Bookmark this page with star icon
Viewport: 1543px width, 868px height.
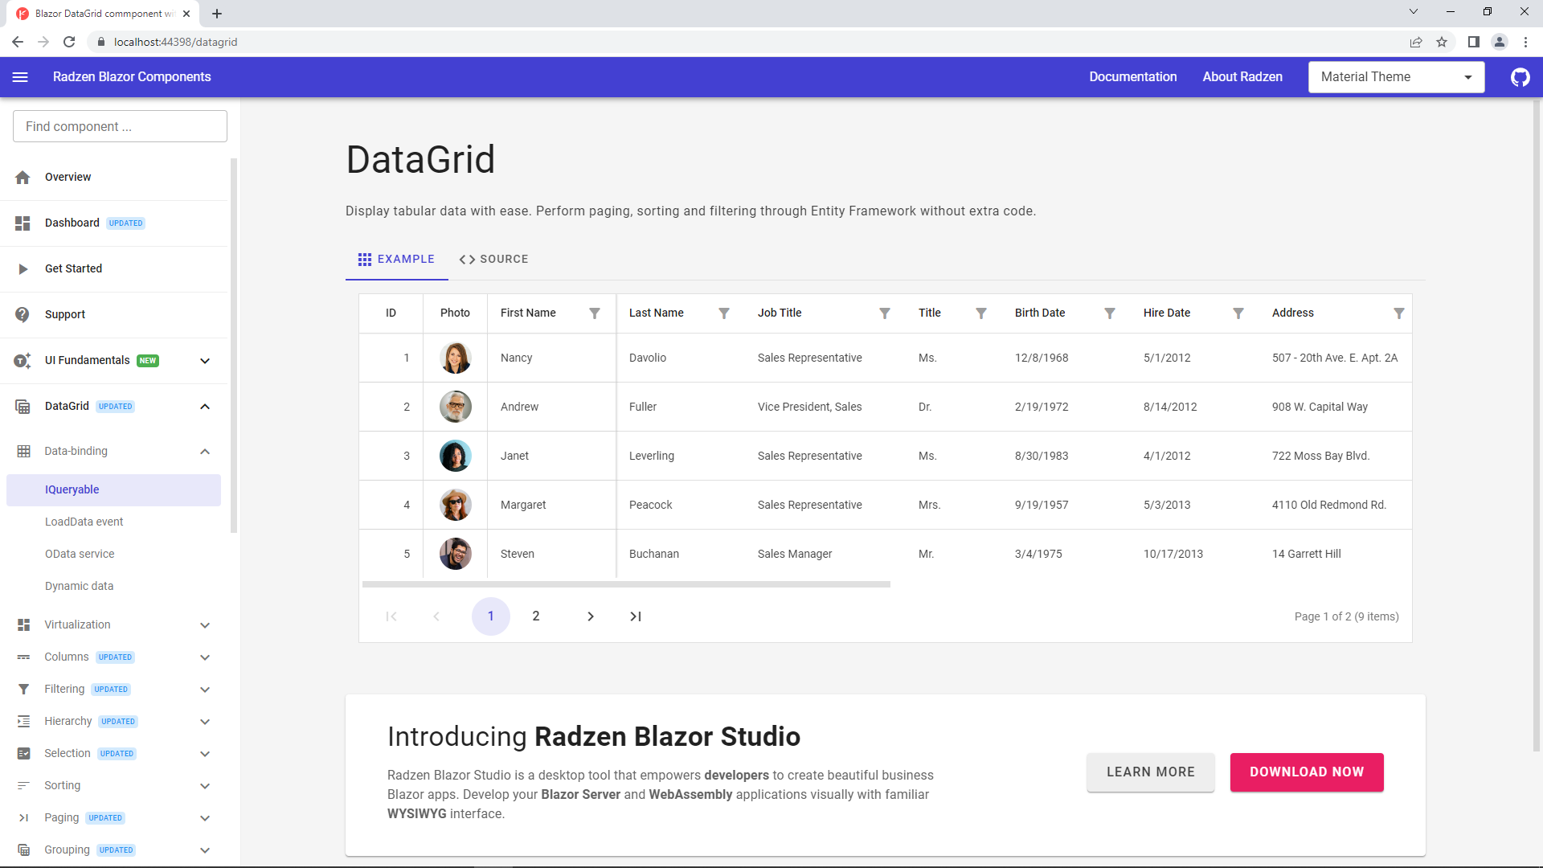[1442, 42]
